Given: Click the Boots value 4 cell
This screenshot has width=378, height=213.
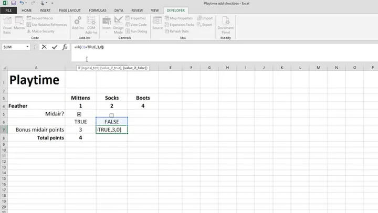Looking at the screenshot, I should click(x=143, y=106).
